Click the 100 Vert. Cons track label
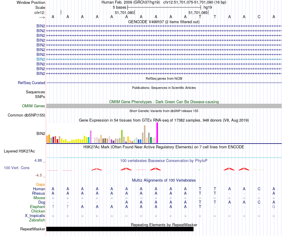Viewport: 282px width, 236px height. (17, 168)
